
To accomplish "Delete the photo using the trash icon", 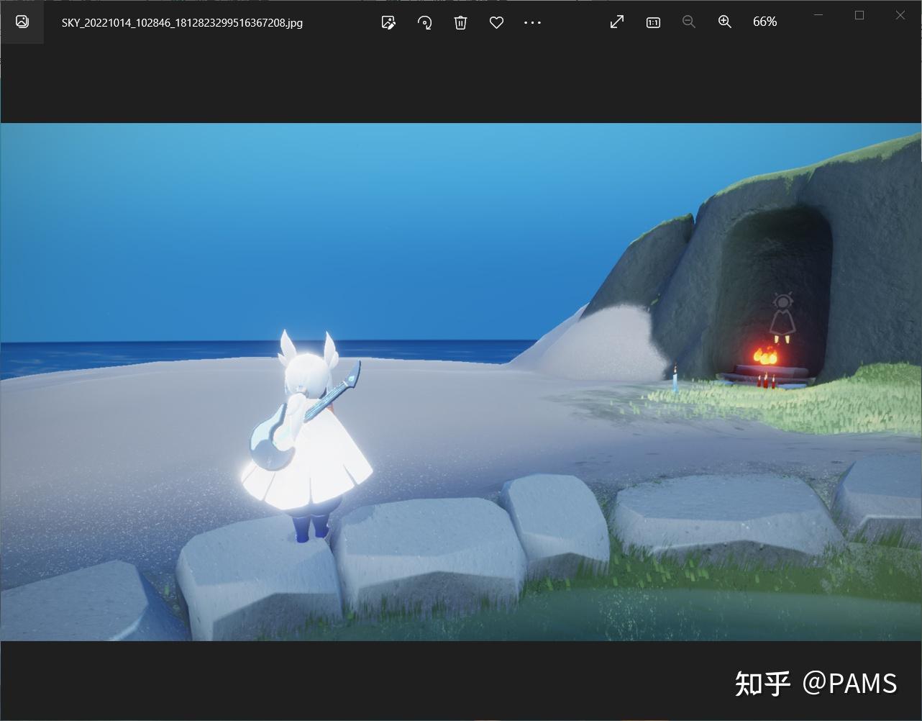I will pos(461,22).
